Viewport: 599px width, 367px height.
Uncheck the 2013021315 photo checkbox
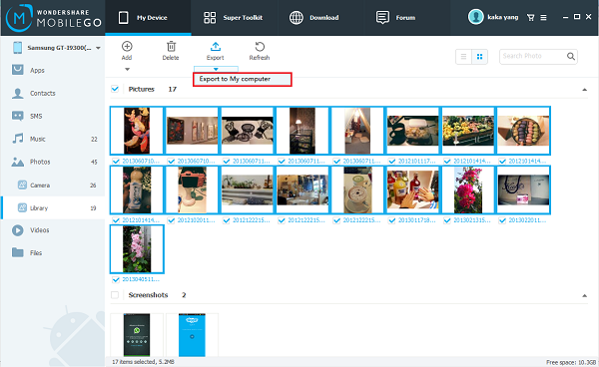pyautogui.click(x=447, y=220)
